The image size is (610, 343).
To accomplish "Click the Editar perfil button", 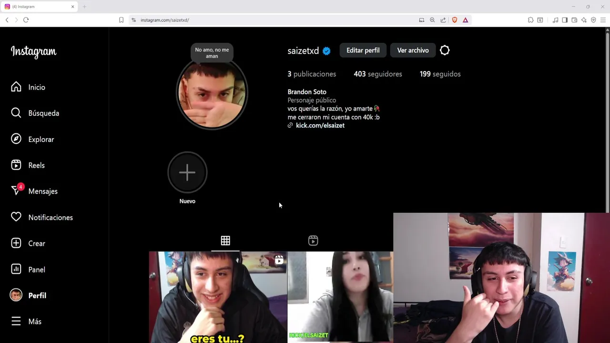I will coord(363,50).
